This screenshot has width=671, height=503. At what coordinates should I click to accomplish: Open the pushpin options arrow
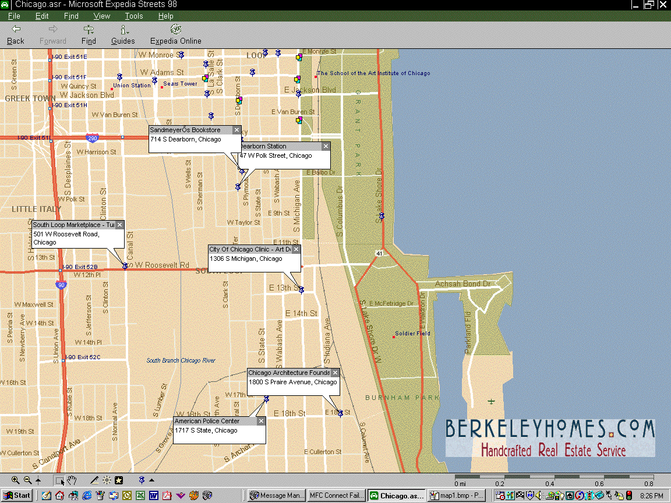pyautogui.click(x=152, y=480)
